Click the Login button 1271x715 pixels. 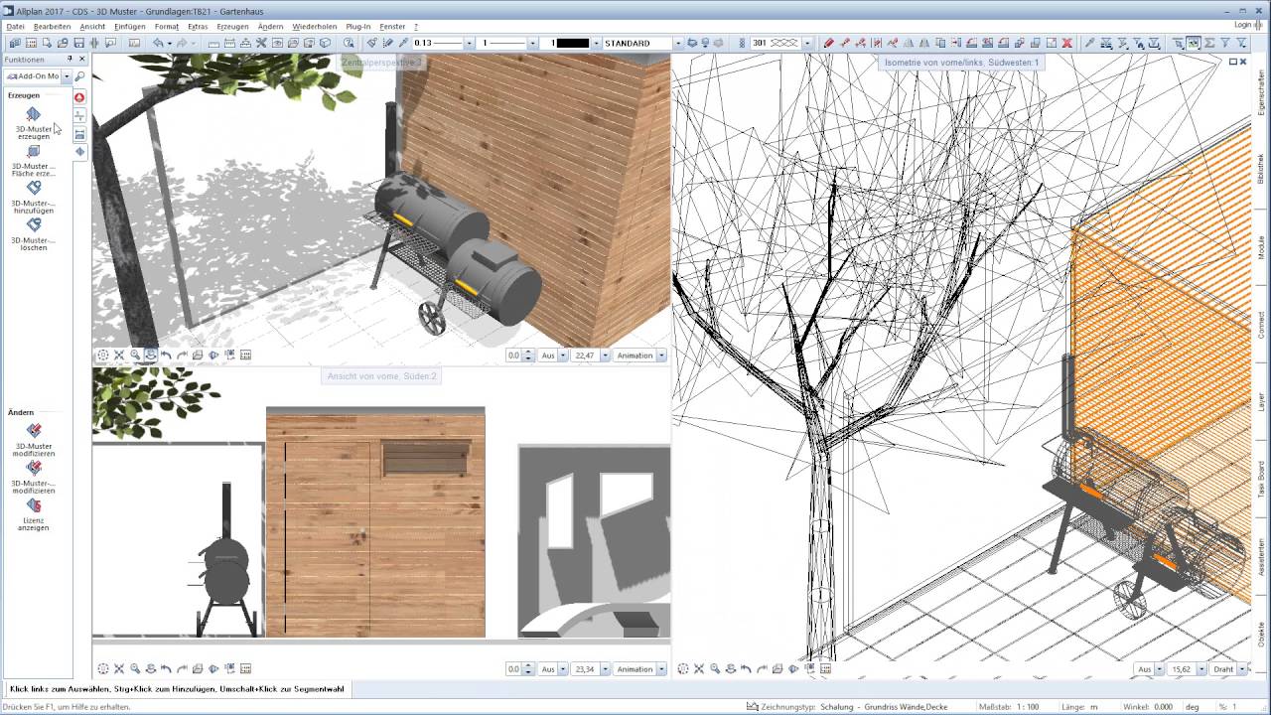point(1243,25)
